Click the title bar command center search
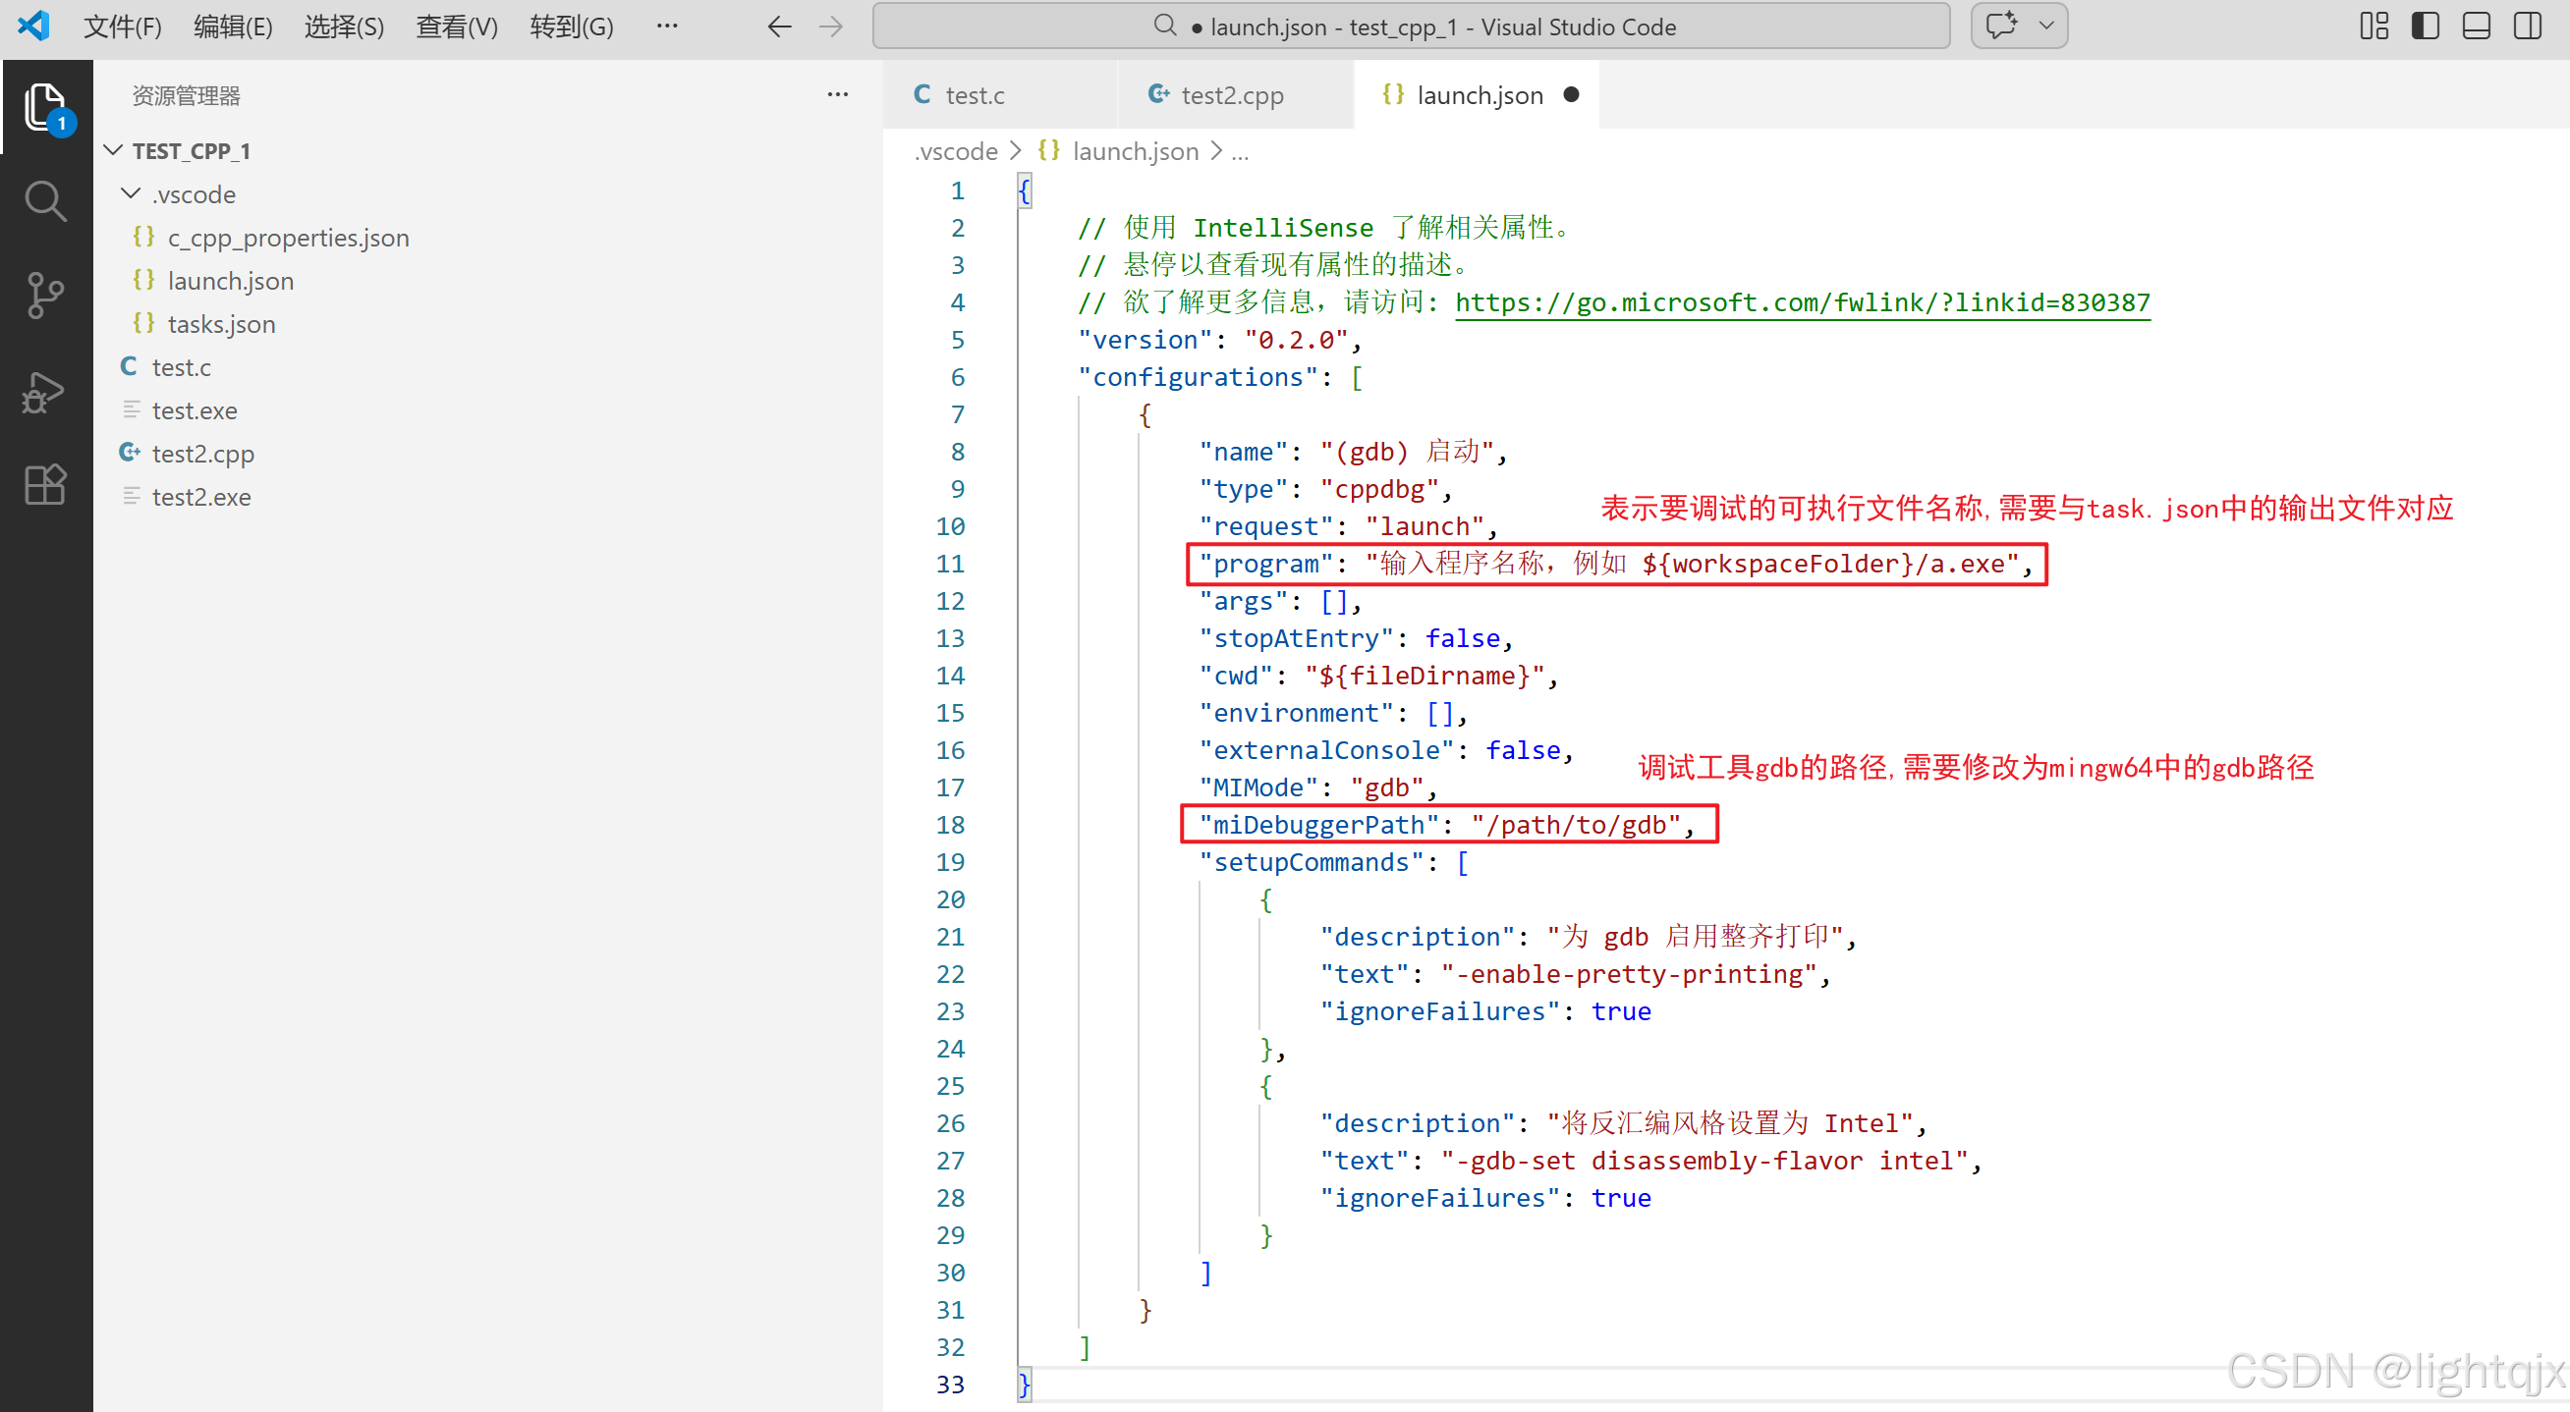 1410,27
